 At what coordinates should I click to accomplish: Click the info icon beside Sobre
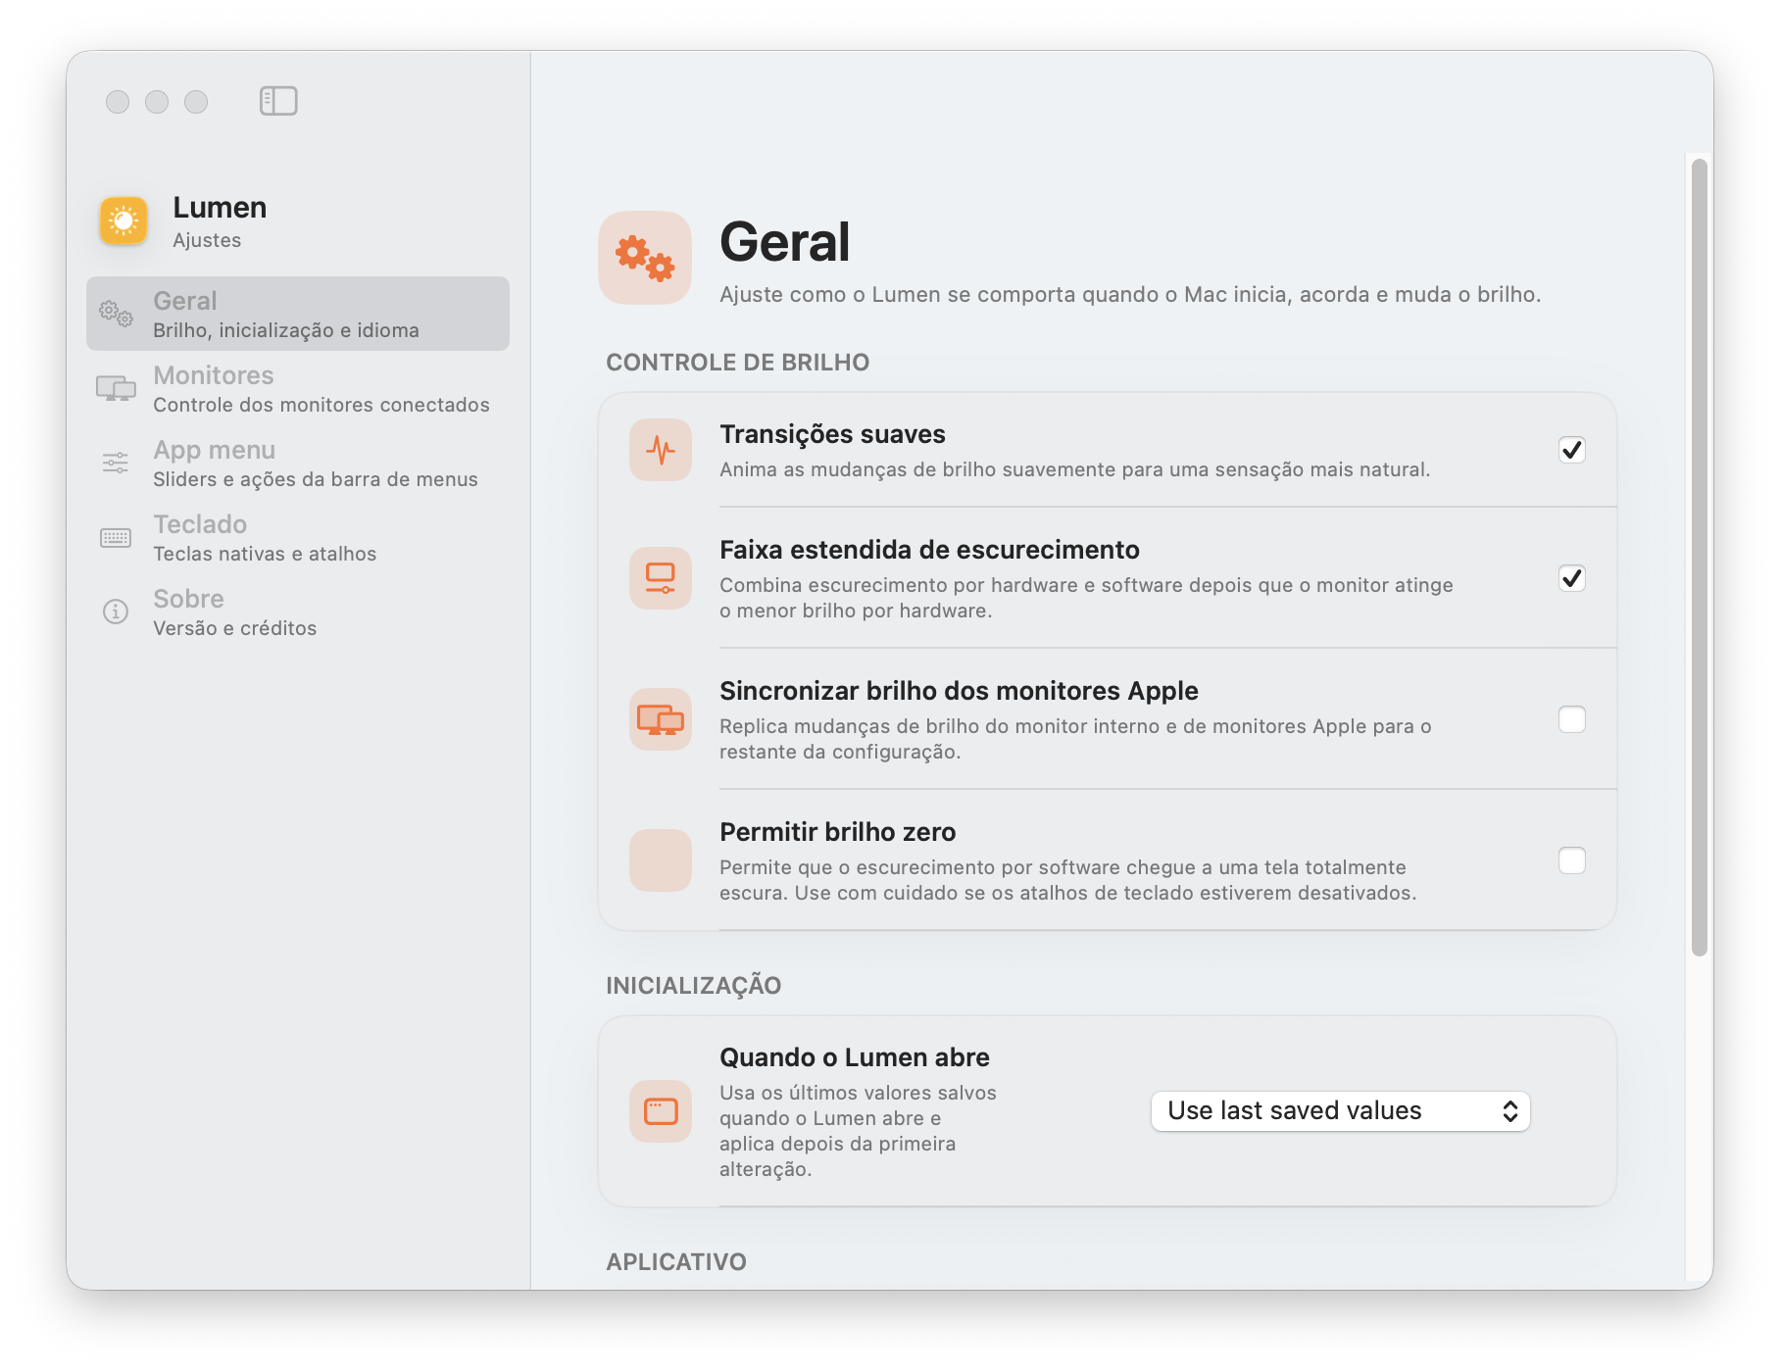(116, 612)
